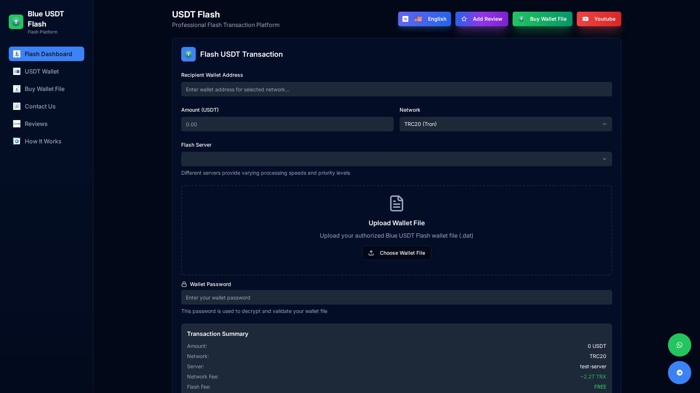Screen dimensions: 700x393
Task: Click the USDT Flash page heading
Action: 196,15
